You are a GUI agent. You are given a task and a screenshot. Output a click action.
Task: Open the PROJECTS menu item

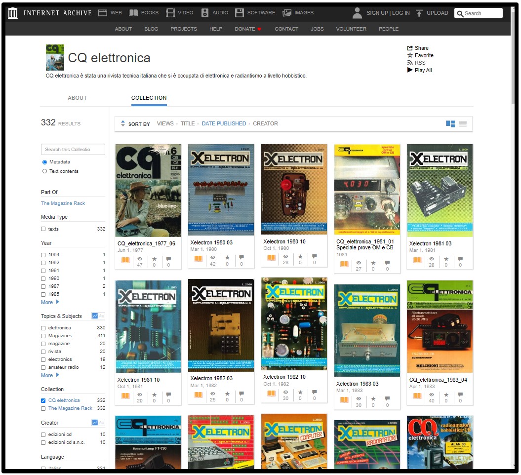click(184, 29)
